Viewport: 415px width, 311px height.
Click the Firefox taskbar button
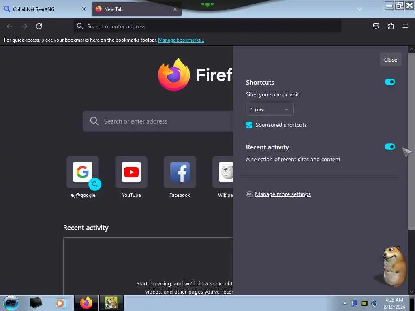(x=86, y=303)
